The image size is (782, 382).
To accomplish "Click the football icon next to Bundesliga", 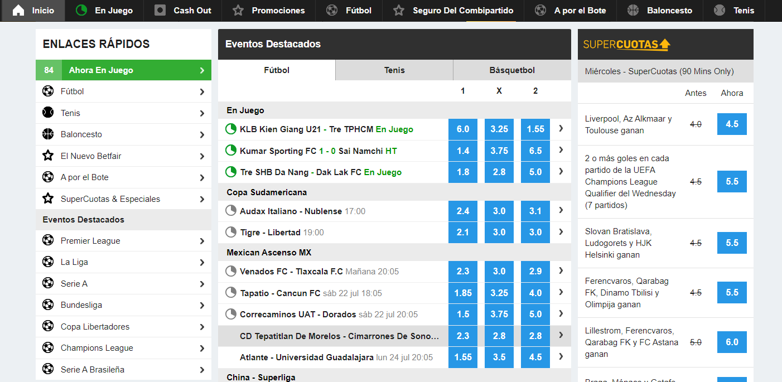I will point(48,304).
